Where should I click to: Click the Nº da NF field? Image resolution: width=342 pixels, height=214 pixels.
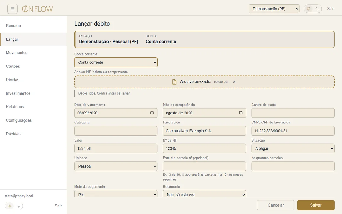204,149
